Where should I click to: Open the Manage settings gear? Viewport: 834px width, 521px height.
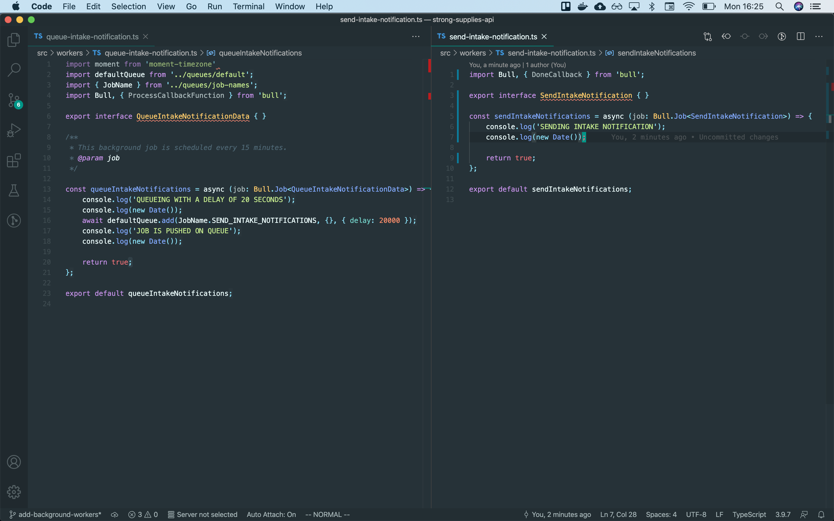pyautogui.click(x=14, y=492)
